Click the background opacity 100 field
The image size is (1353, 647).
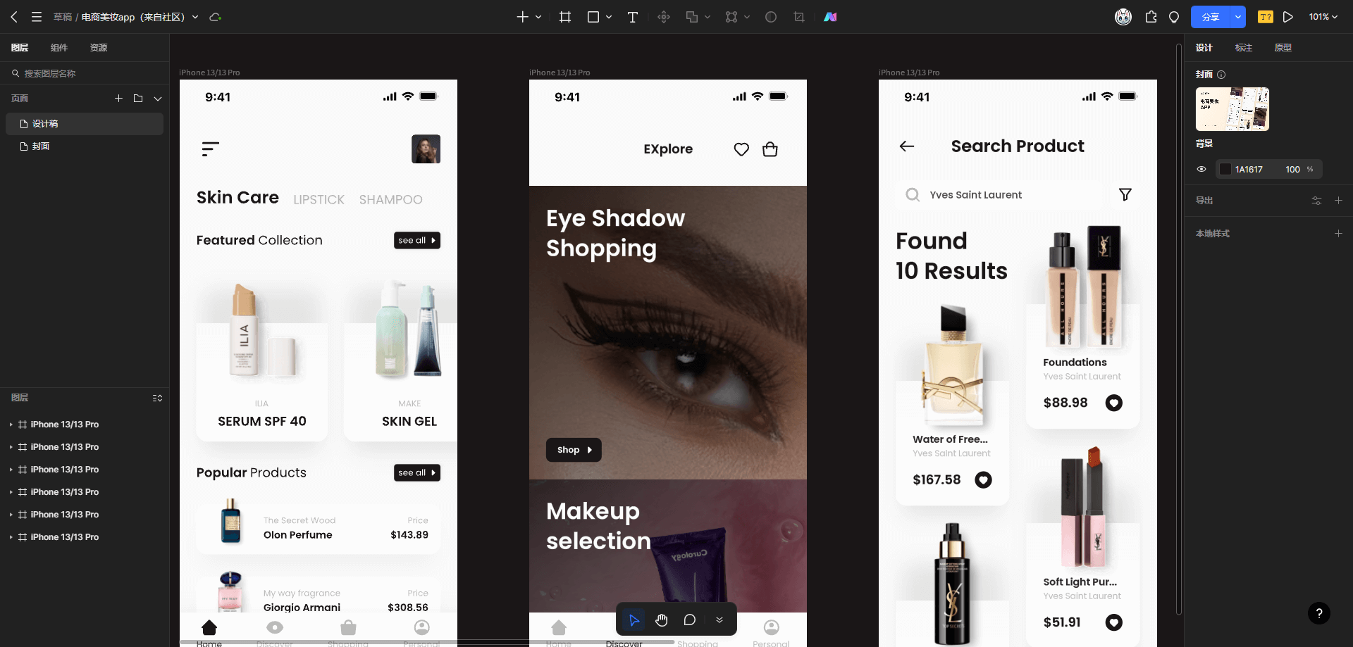tap(1292, 169)
